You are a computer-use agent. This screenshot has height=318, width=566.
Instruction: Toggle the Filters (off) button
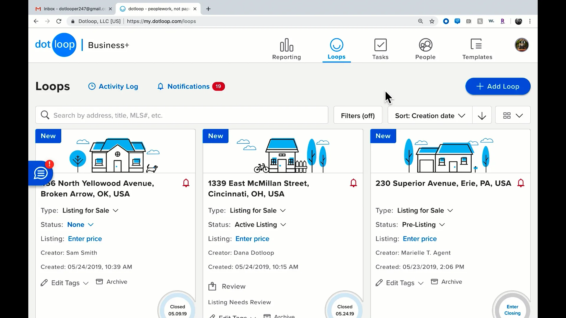358,116
